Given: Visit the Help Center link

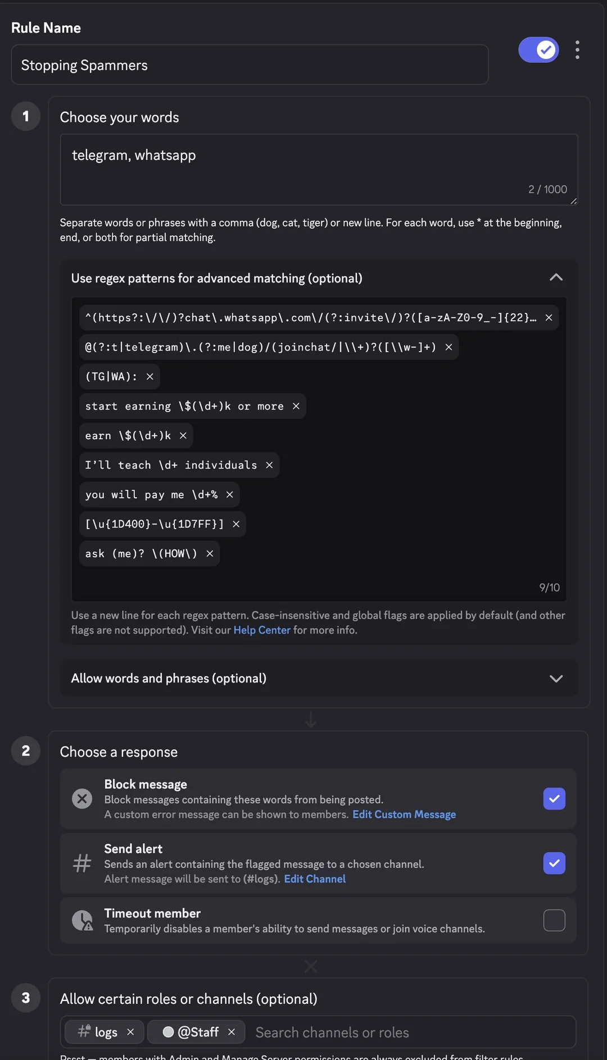Looking at the screenshot, I should (x=261, y=630).
